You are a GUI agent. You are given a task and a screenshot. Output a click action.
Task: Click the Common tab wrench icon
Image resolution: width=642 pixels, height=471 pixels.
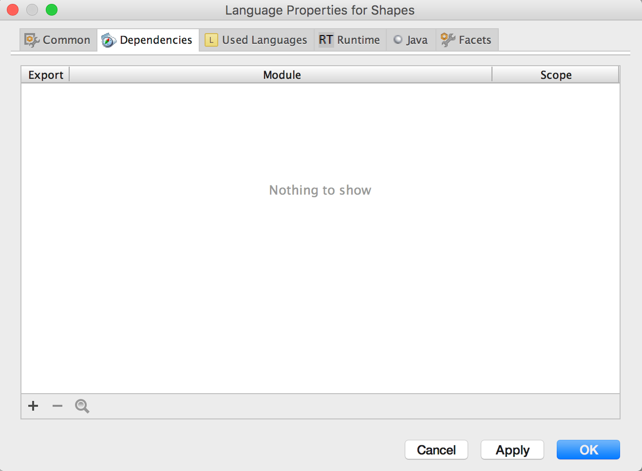(x=32, y=40)
